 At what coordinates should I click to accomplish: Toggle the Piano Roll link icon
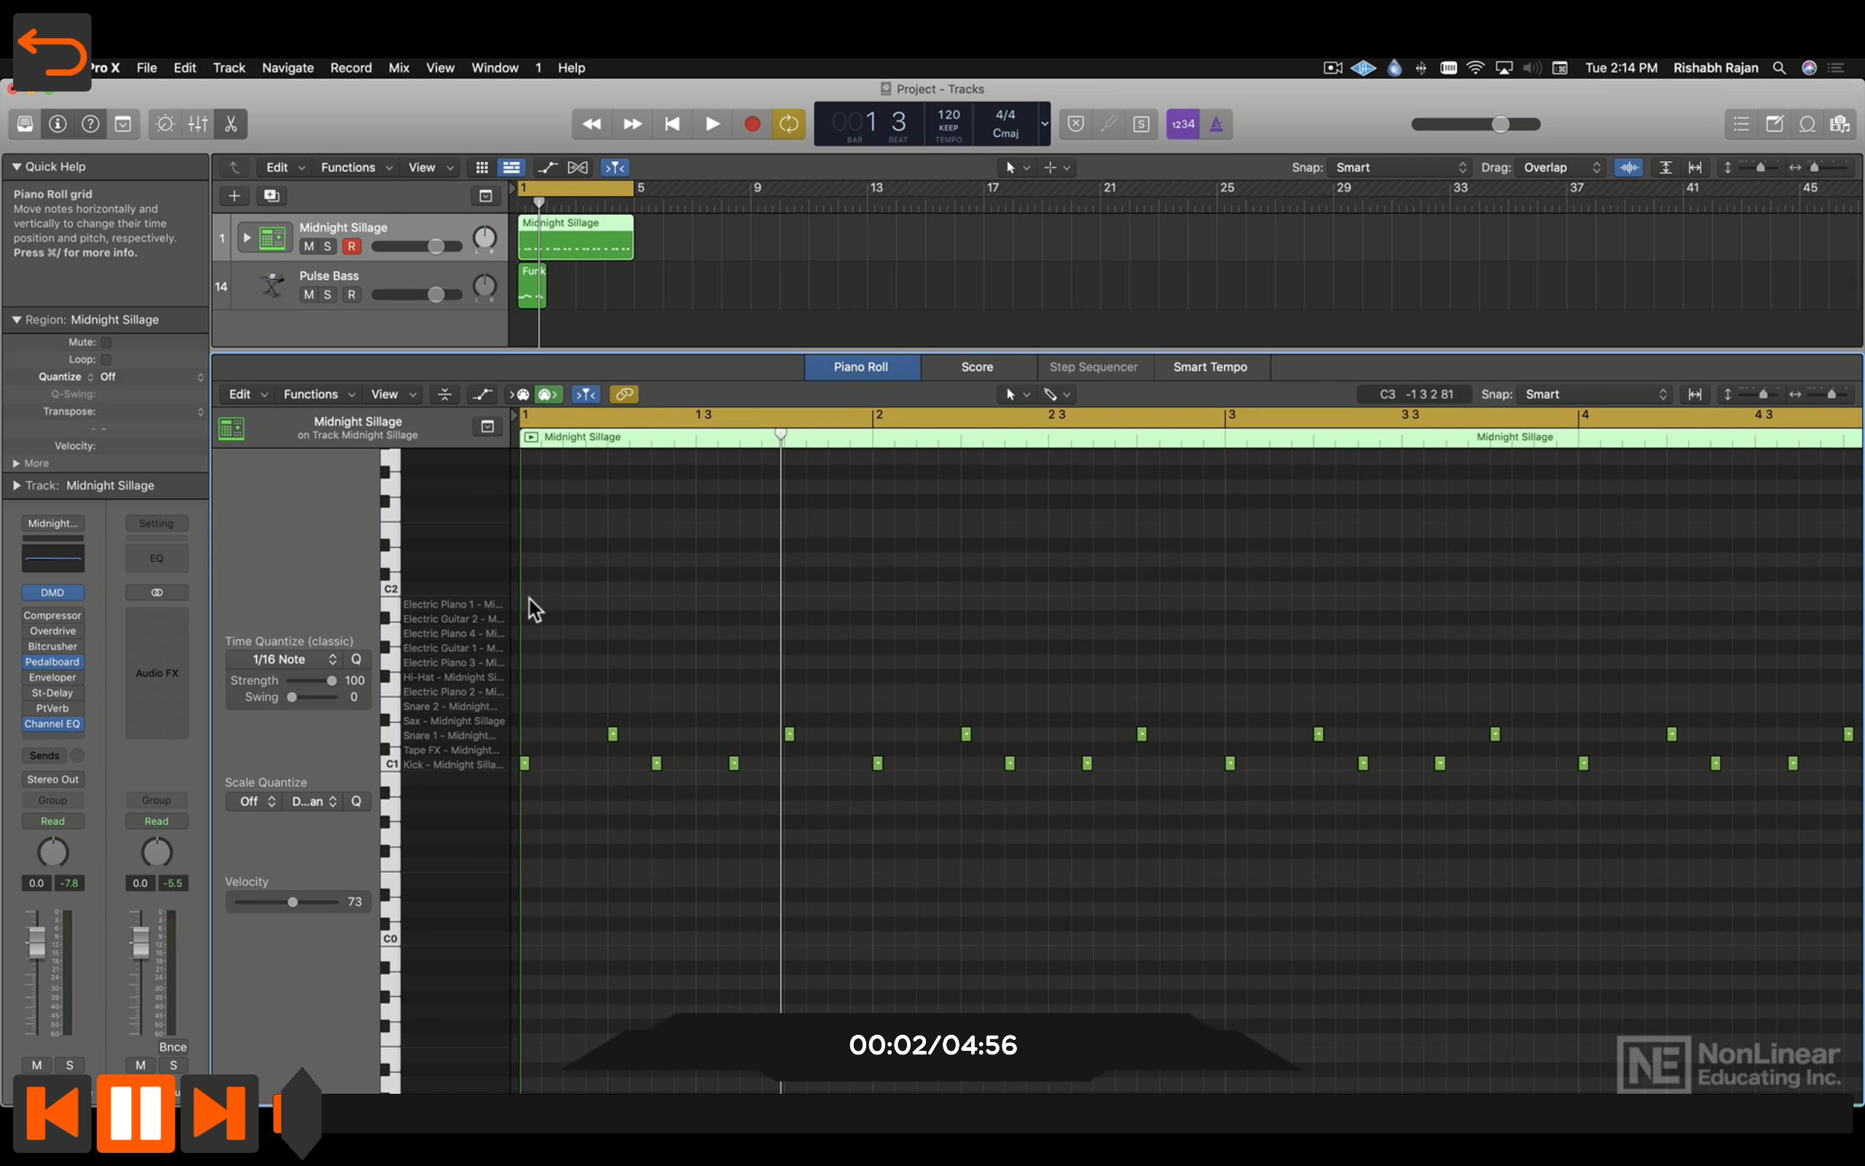pos(624,395)
